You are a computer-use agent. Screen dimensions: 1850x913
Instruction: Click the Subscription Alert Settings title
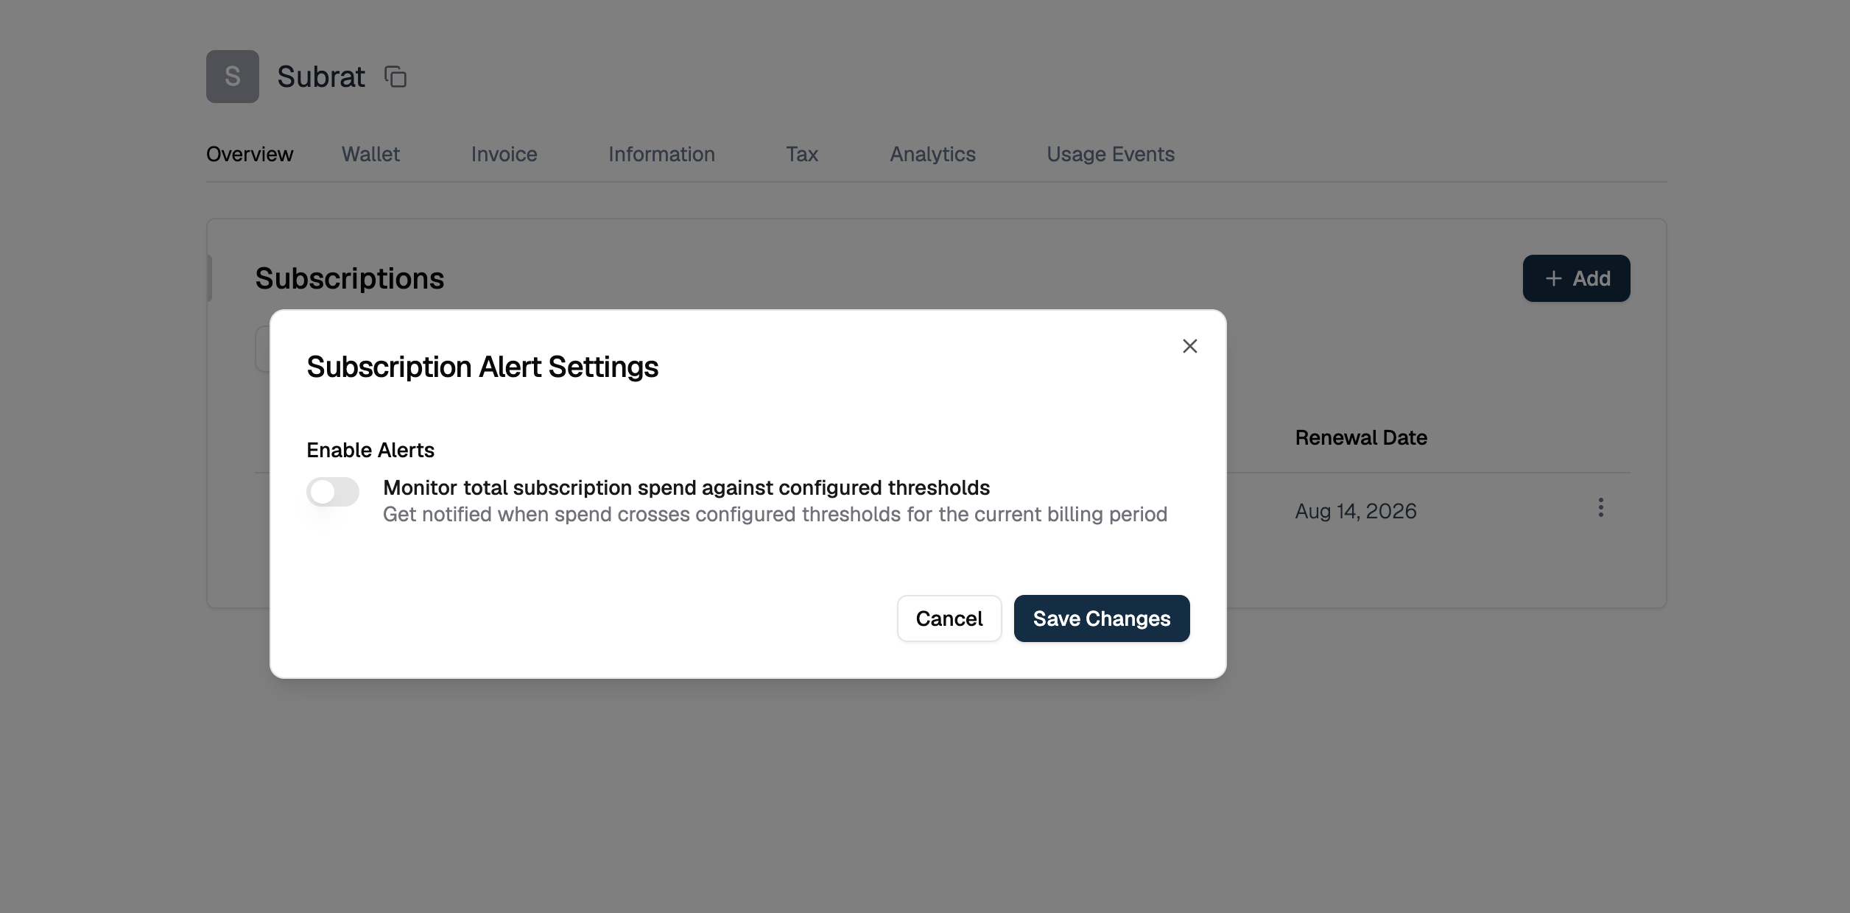tap(482, 367)
